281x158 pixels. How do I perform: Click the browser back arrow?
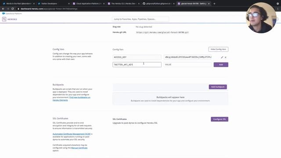coord(3,9)
